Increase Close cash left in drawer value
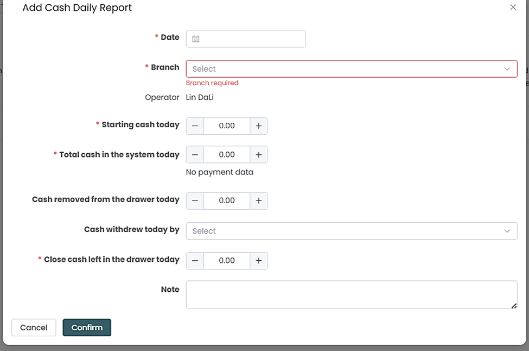This screenshot has width=529, height=351. 259,261
